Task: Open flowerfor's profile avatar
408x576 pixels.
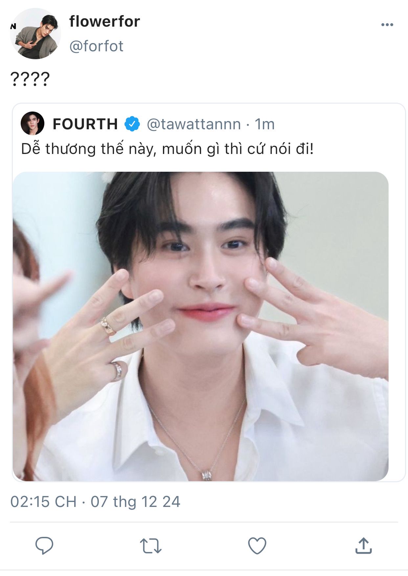Action: [35, 34]
